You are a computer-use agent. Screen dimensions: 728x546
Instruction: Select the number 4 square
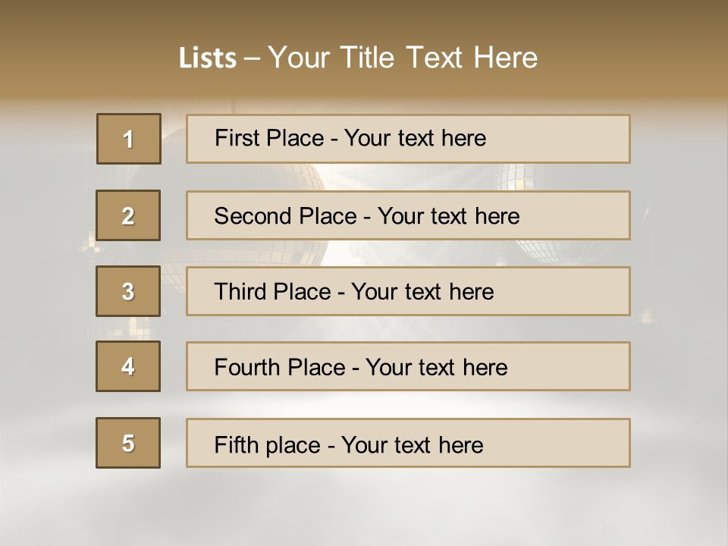pos(128,366)
